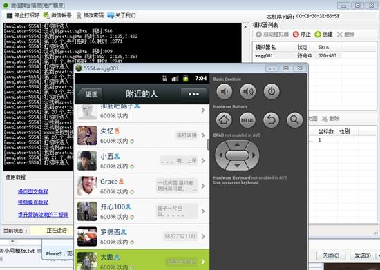
Task: Tap the 返回 back button in WeChat
Action: coord(90,94)
